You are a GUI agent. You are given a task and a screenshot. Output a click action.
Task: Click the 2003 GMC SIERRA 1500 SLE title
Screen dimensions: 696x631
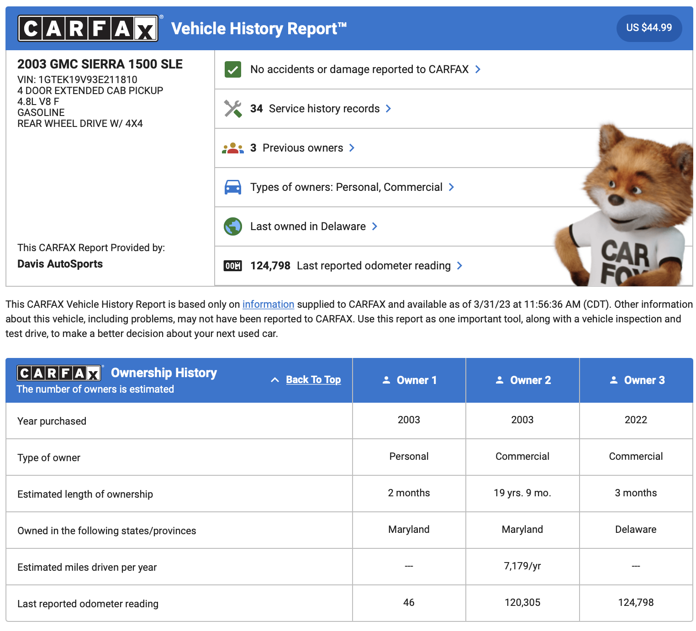click(x=100, y=64)
